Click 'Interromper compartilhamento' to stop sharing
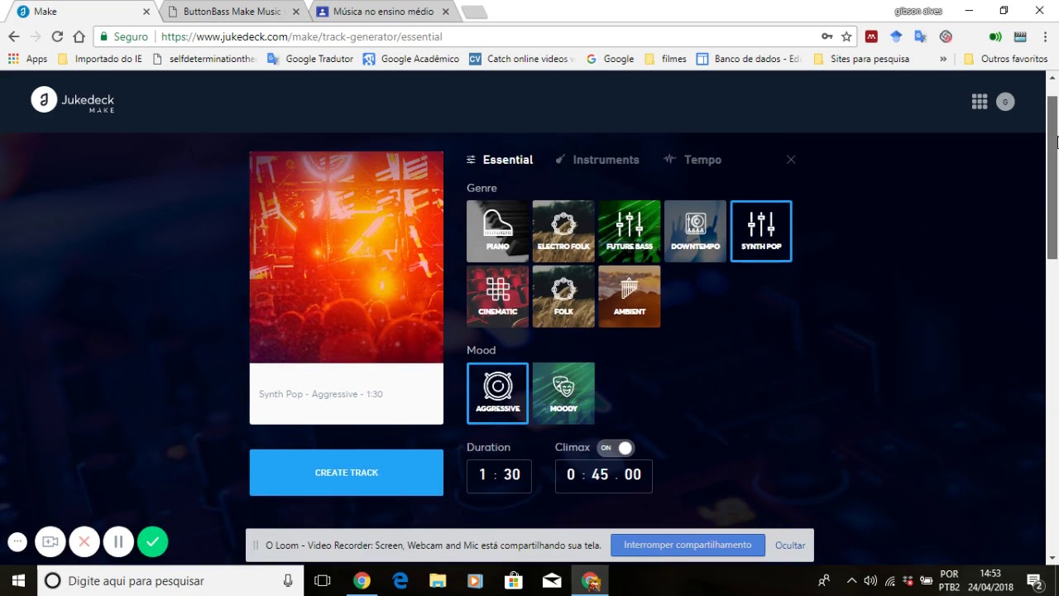This screenshot has width=1059, height=596. coord(688,545)
